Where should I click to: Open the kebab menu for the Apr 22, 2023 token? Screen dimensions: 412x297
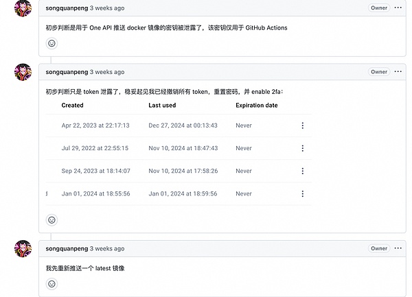click(302, 126)
